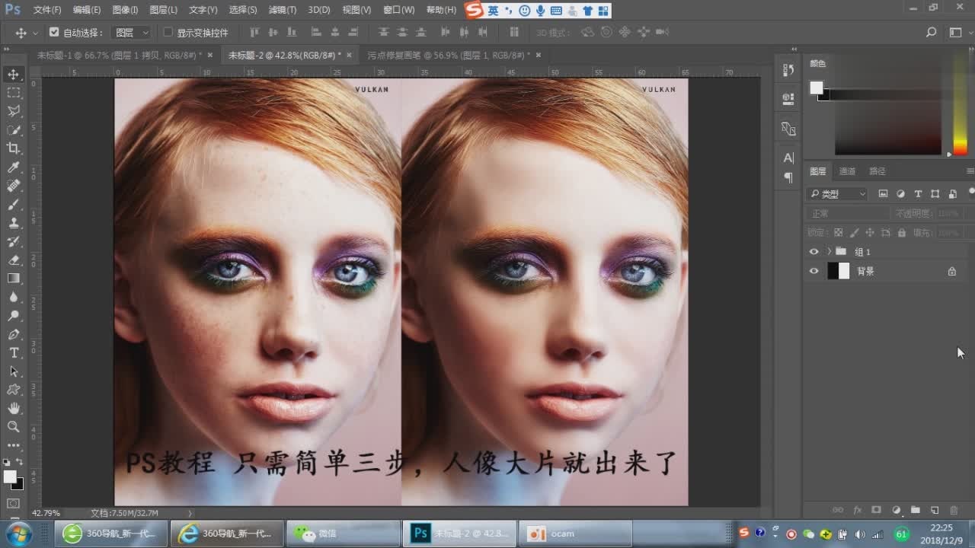This screenshot has height=548, width=975.
Task: Click the color panel foreground swatch
Action: (x=817, y=88)
